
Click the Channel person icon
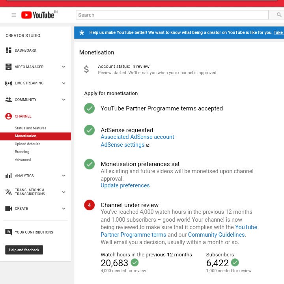pyautogui.click(x=8, y=116)
